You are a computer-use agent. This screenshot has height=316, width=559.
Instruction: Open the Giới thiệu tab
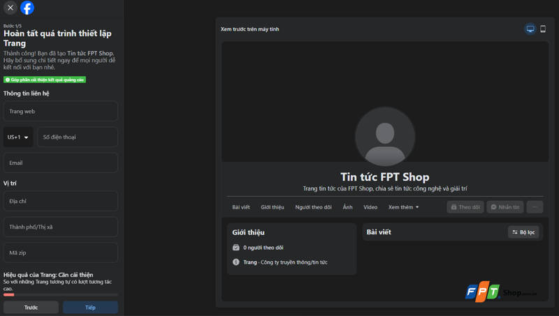(273, 207)
